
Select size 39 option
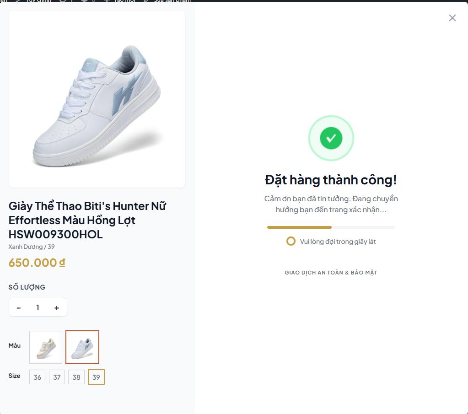(96, 377)
